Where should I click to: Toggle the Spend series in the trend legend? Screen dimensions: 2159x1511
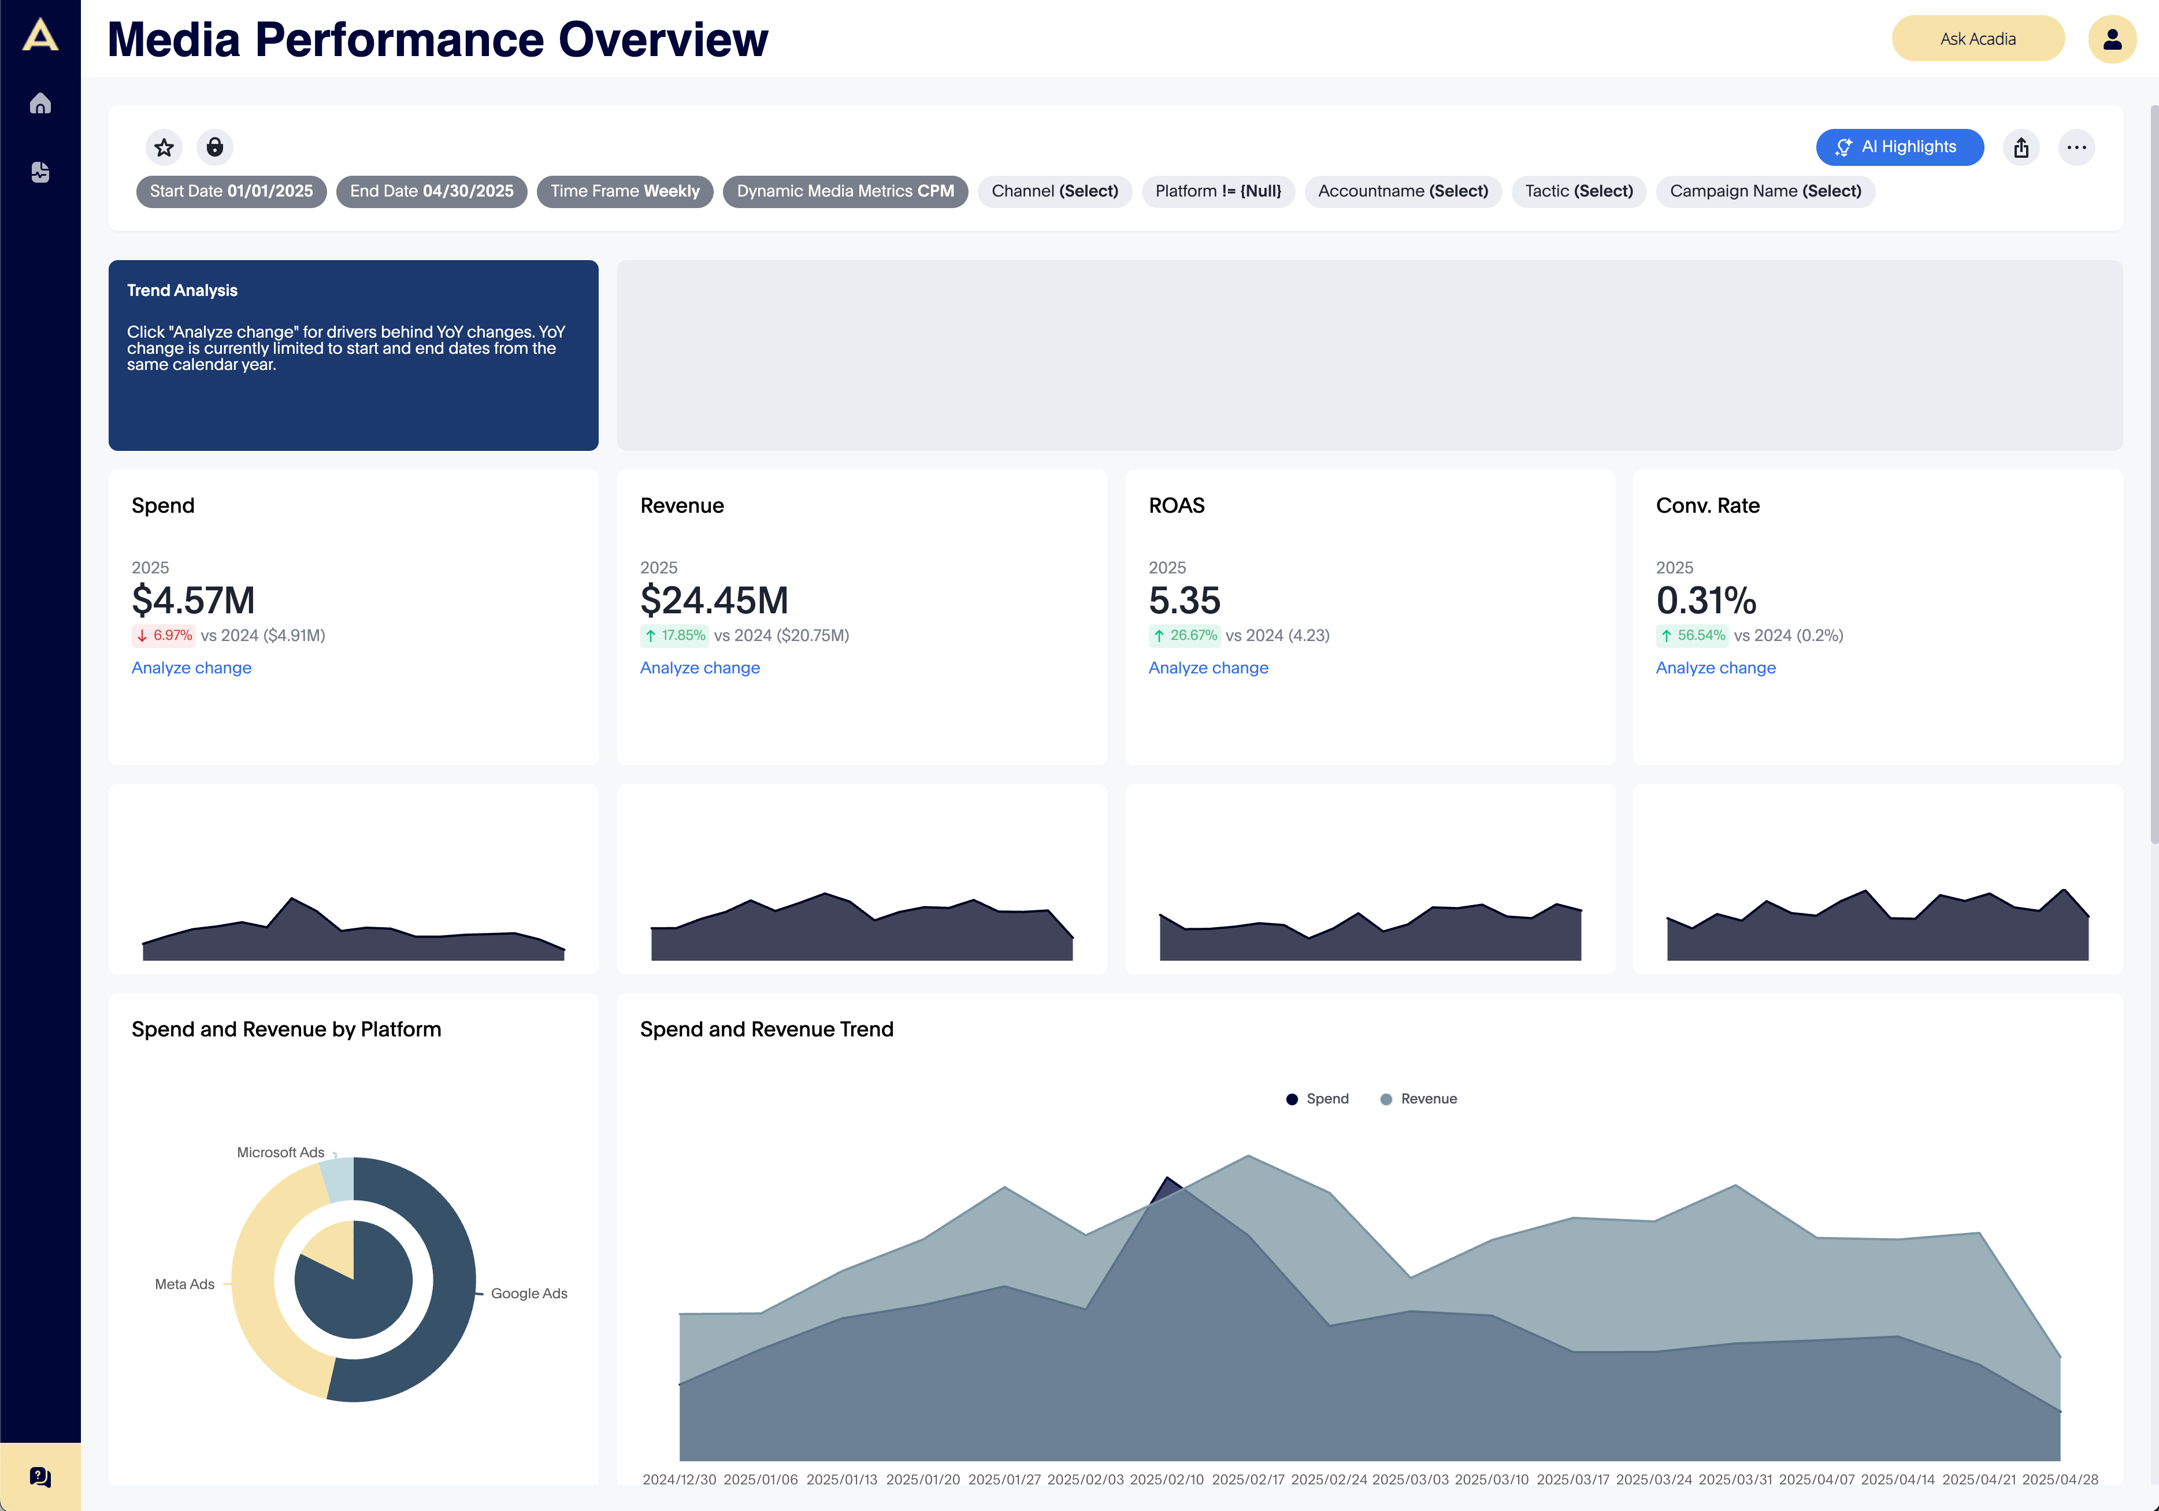pos(1316,1098)
